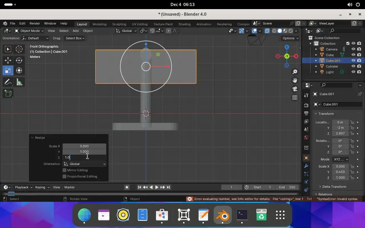Click the Scale X 3.000 field in Resize
365x228 pixels.
pyautogui.click(x=84, y=146)
